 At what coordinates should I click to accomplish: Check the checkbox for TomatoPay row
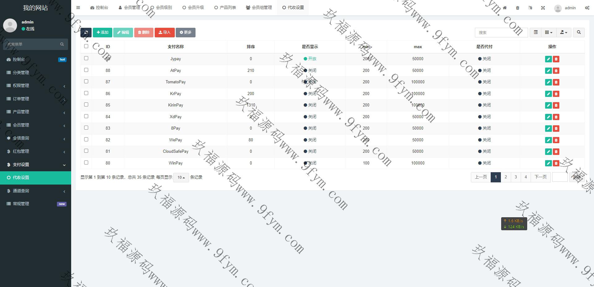(x=86, y=81)
